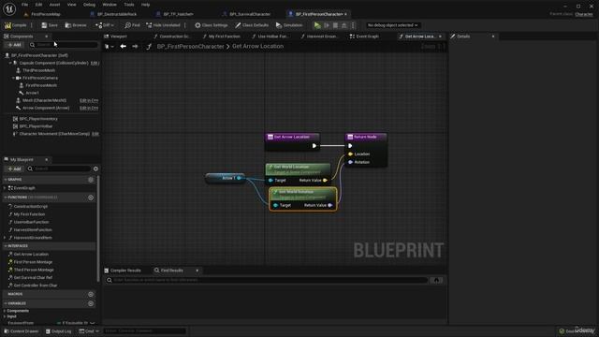Open My Blueprint settings gear
599x337 pixels.
pyautogui.click(x=95, y=168)
